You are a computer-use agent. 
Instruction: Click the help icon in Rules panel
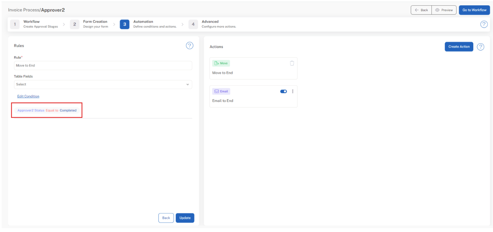point(189,45)
